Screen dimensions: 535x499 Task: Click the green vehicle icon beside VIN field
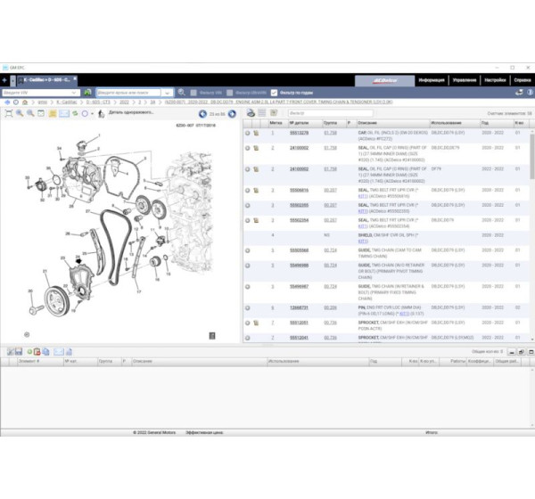click(x=87, y=92)
